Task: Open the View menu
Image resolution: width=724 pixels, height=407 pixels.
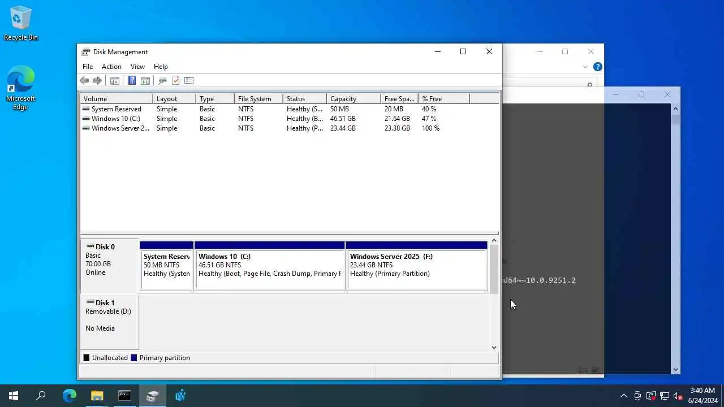Action: pyautogui.click(x=137, y=67)
